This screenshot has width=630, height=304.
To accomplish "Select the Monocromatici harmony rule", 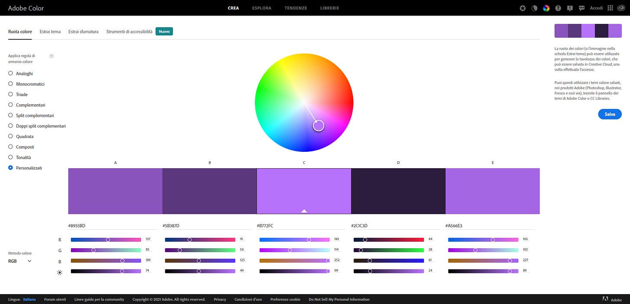I will [x=10, y=84].
